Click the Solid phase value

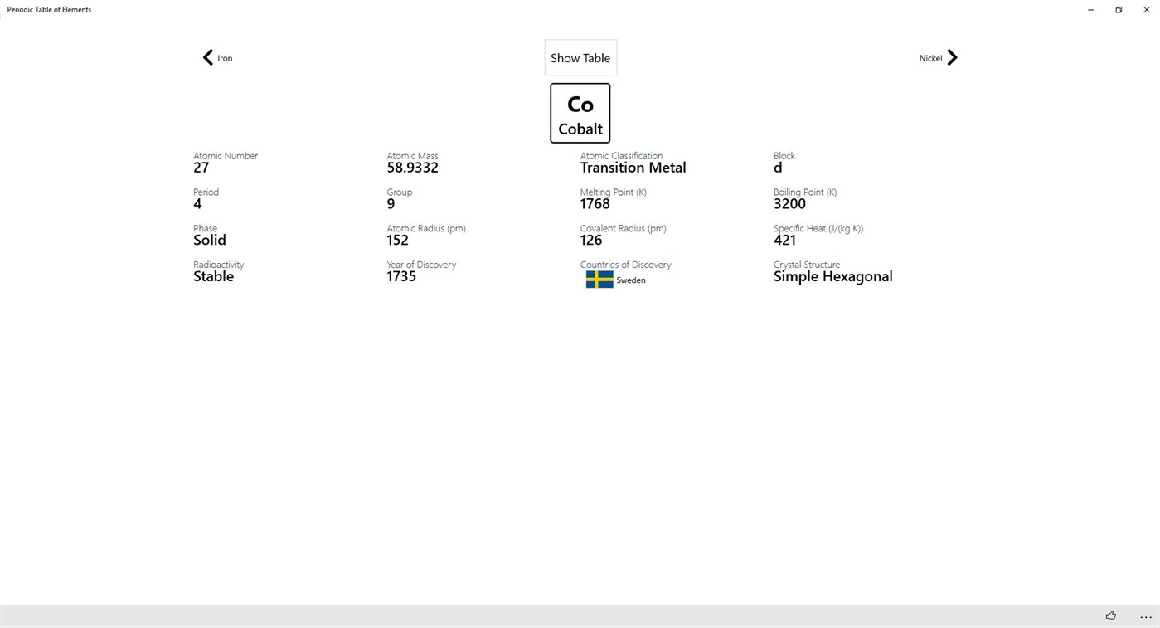click(209, 241)
